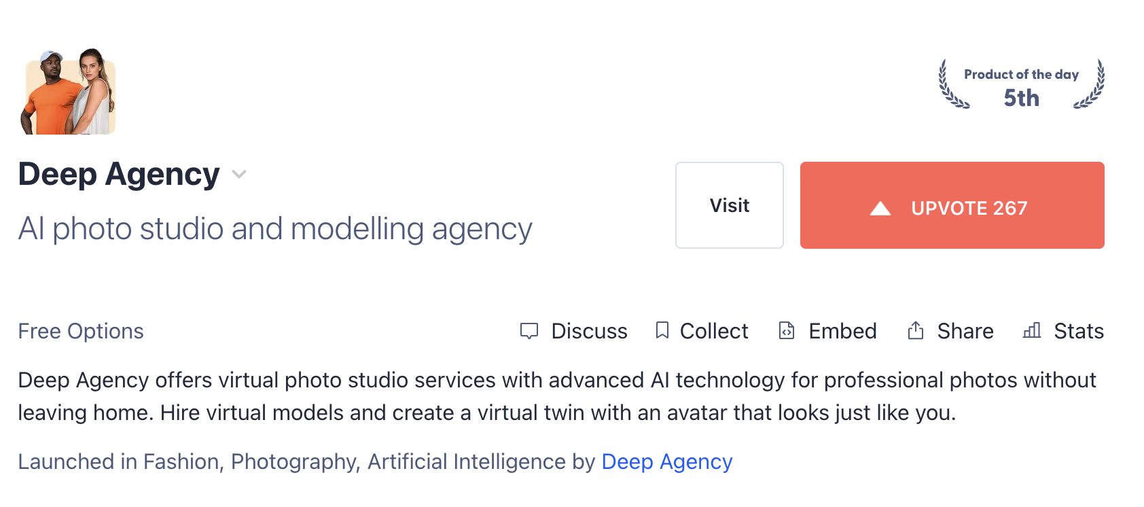Viewport: 1144px width, 507px height.
Task: Open the Deep Agency product thumbnail
Action: (x=68, y=91)
